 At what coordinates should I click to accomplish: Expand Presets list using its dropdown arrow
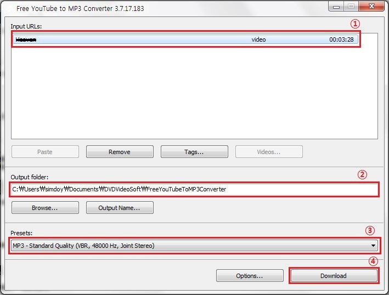coord(373,246)
